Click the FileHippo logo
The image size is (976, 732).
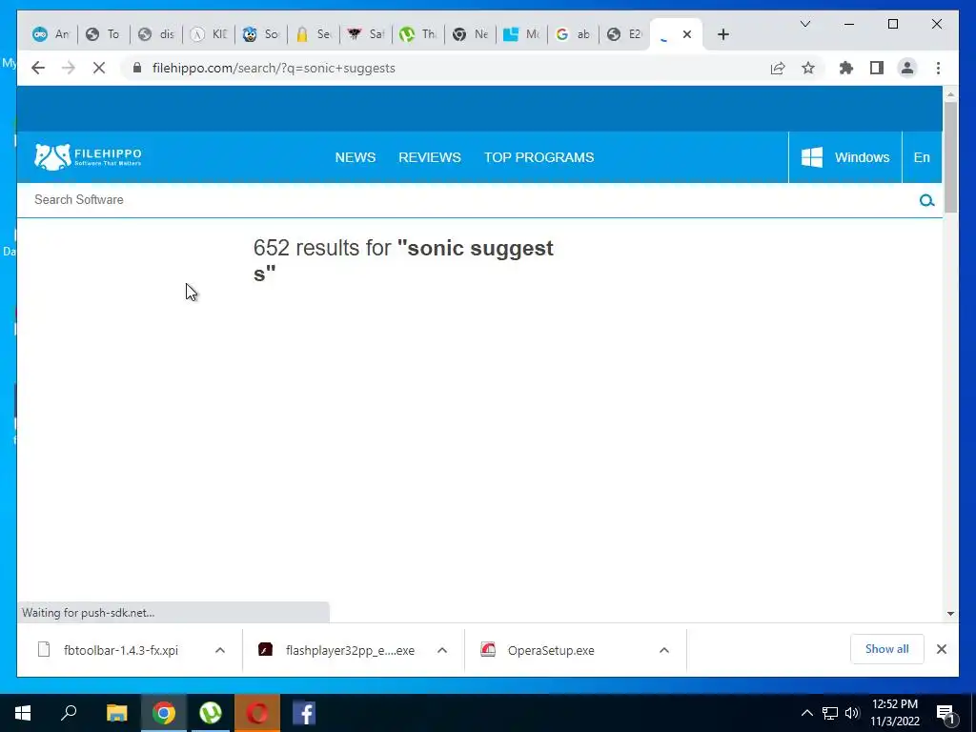(x=88, y=157)
